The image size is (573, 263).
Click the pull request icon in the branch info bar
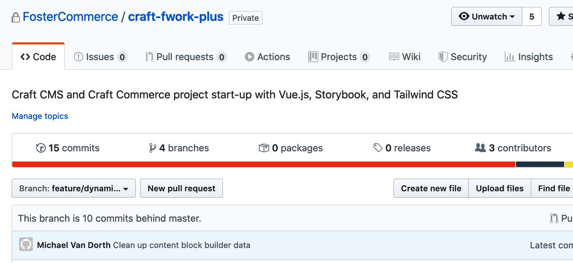(554, 219)
